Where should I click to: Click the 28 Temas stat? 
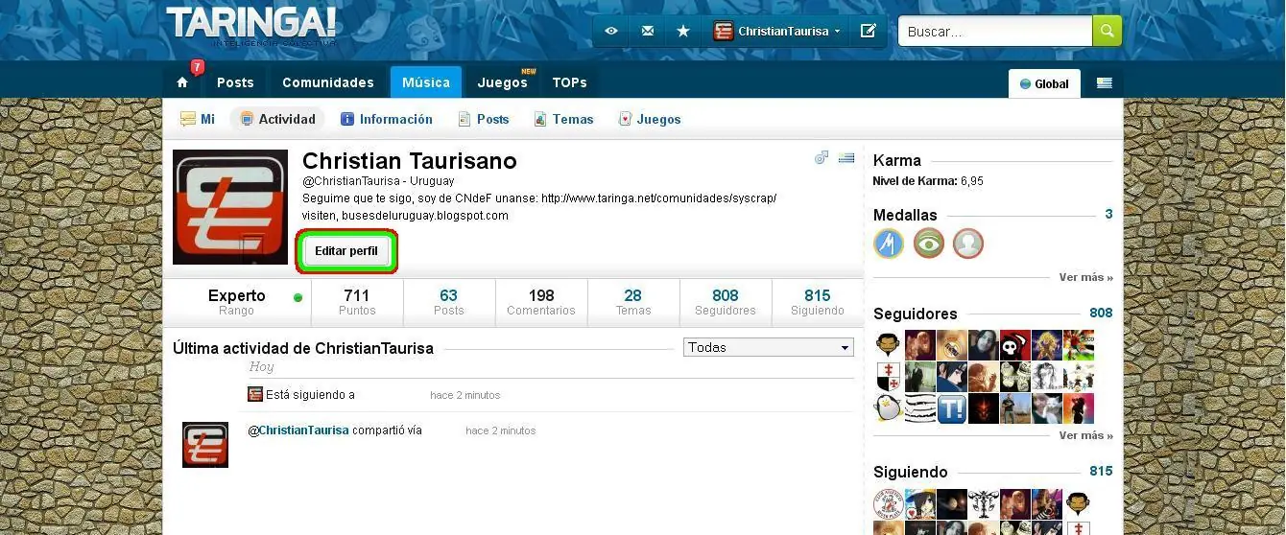pos(632,302)
